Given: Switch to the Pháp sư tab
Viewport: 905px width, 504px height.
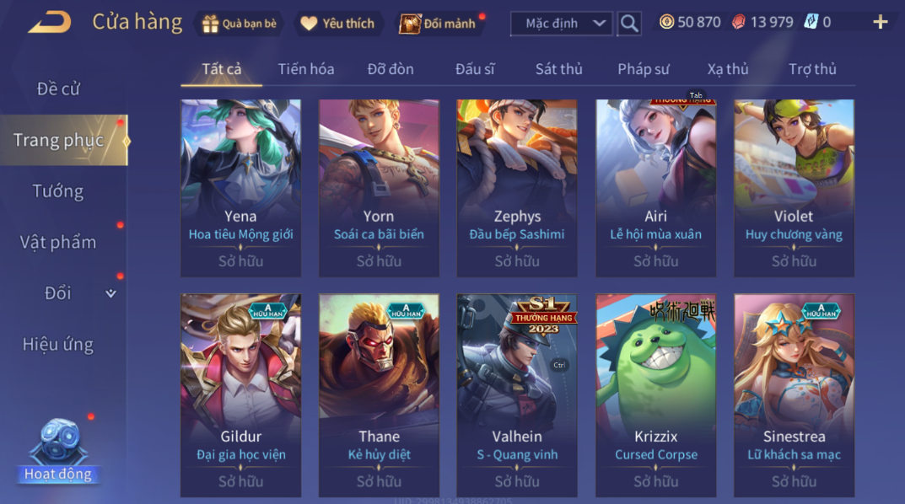Looking at the screenshot, I should (643, 69).
